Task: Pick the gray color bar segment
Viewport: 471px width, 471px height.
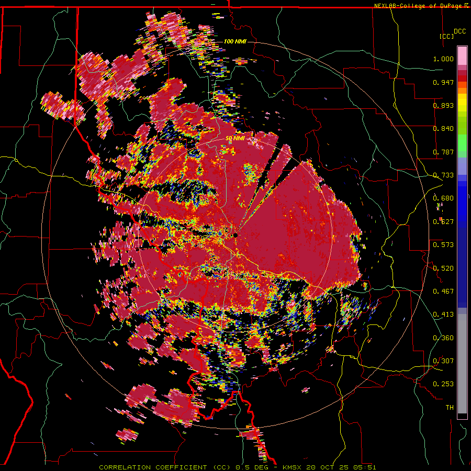Action: tap(462, 364)
